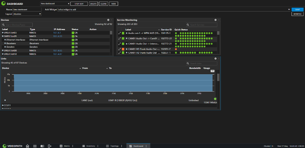Switch to the Topology tab

click(x=114, y=146)
